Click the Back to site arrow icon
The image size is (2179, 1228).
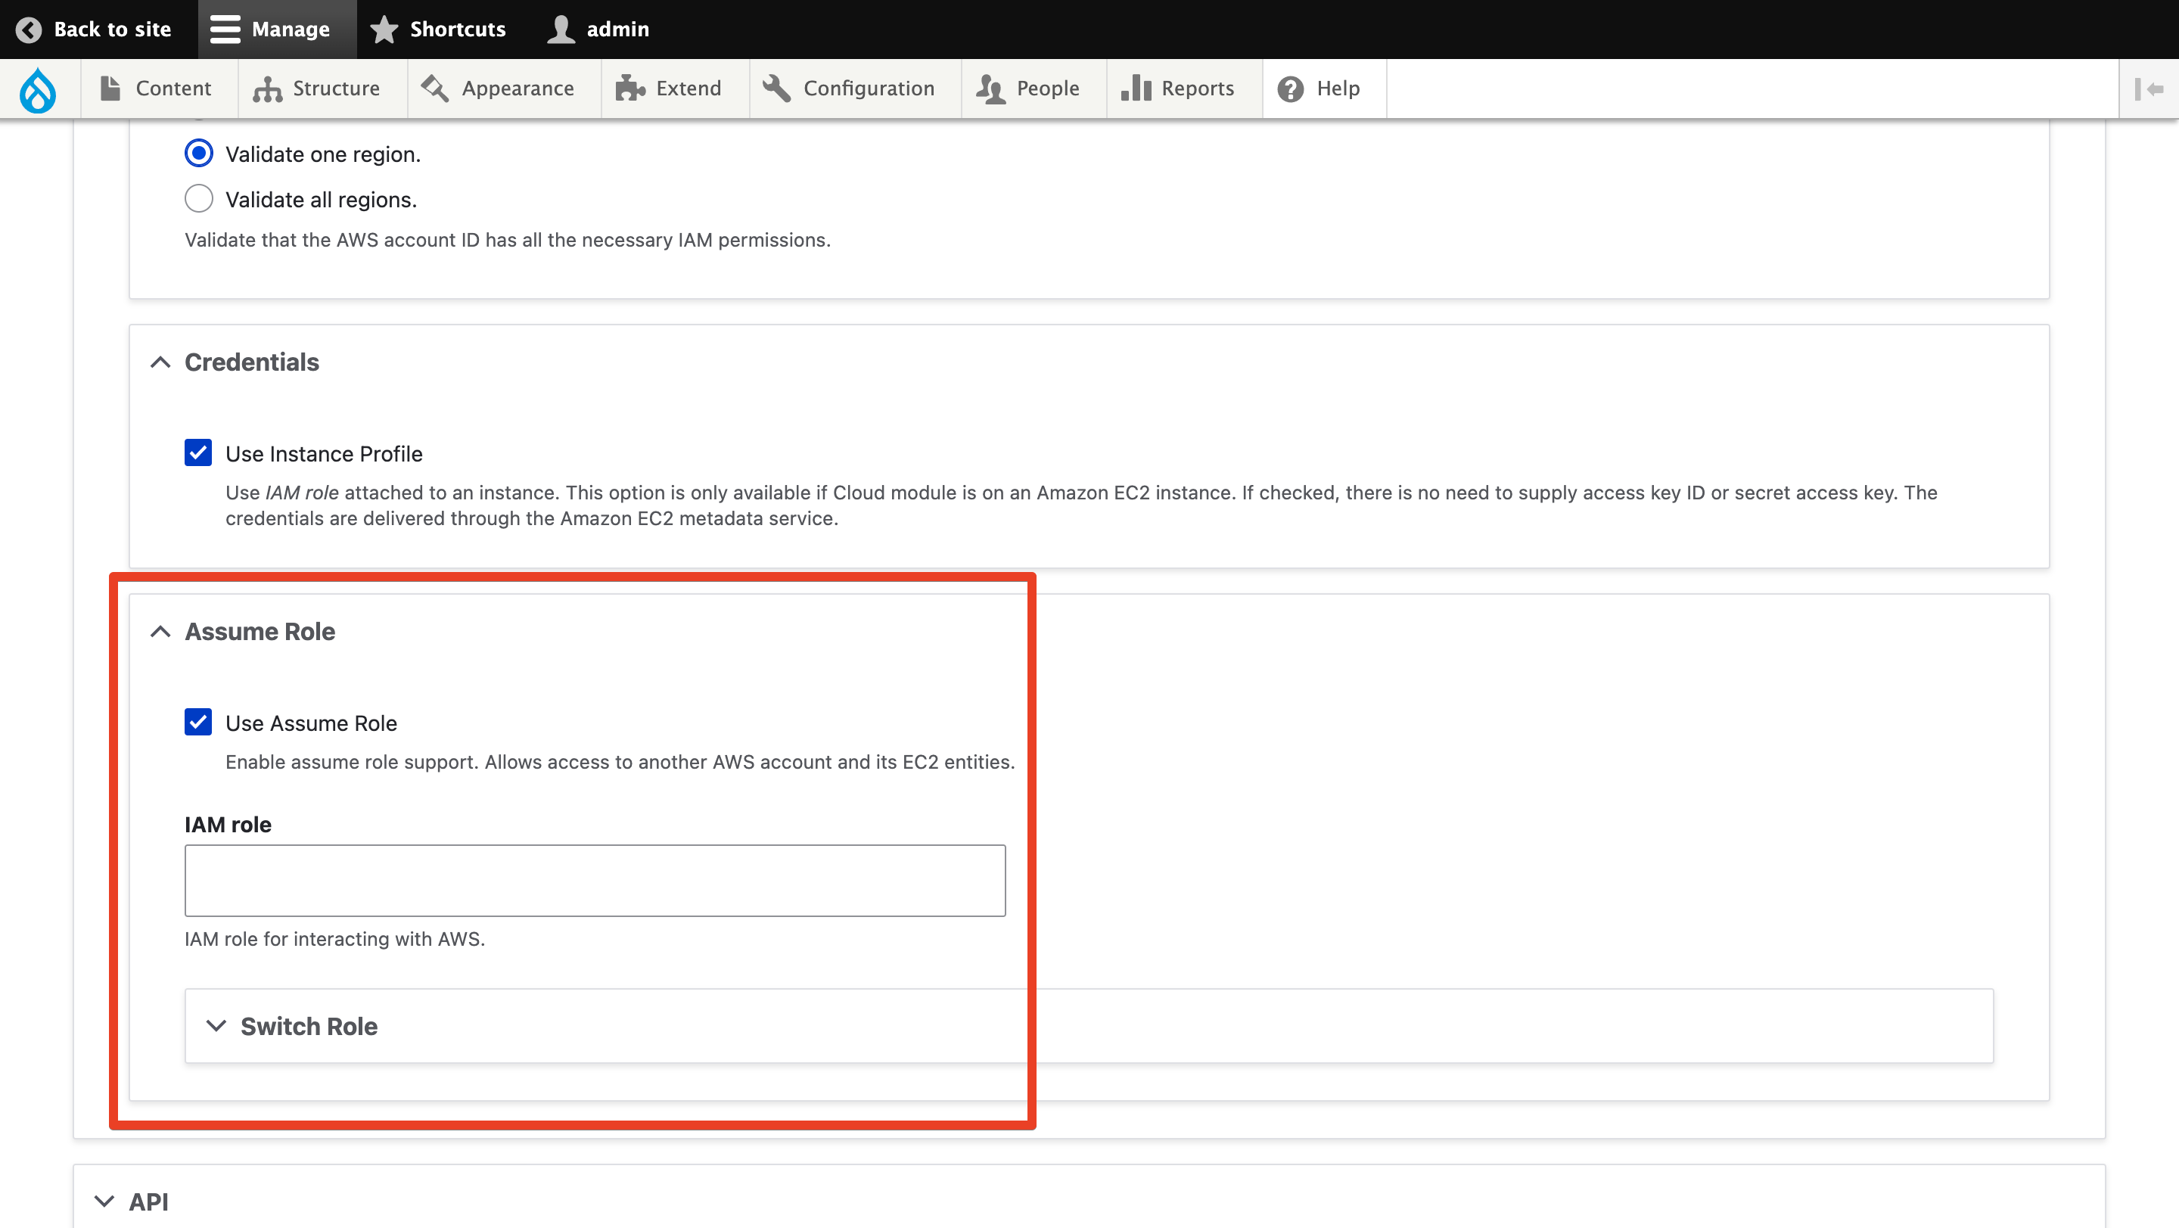click(x=29, y=30)
